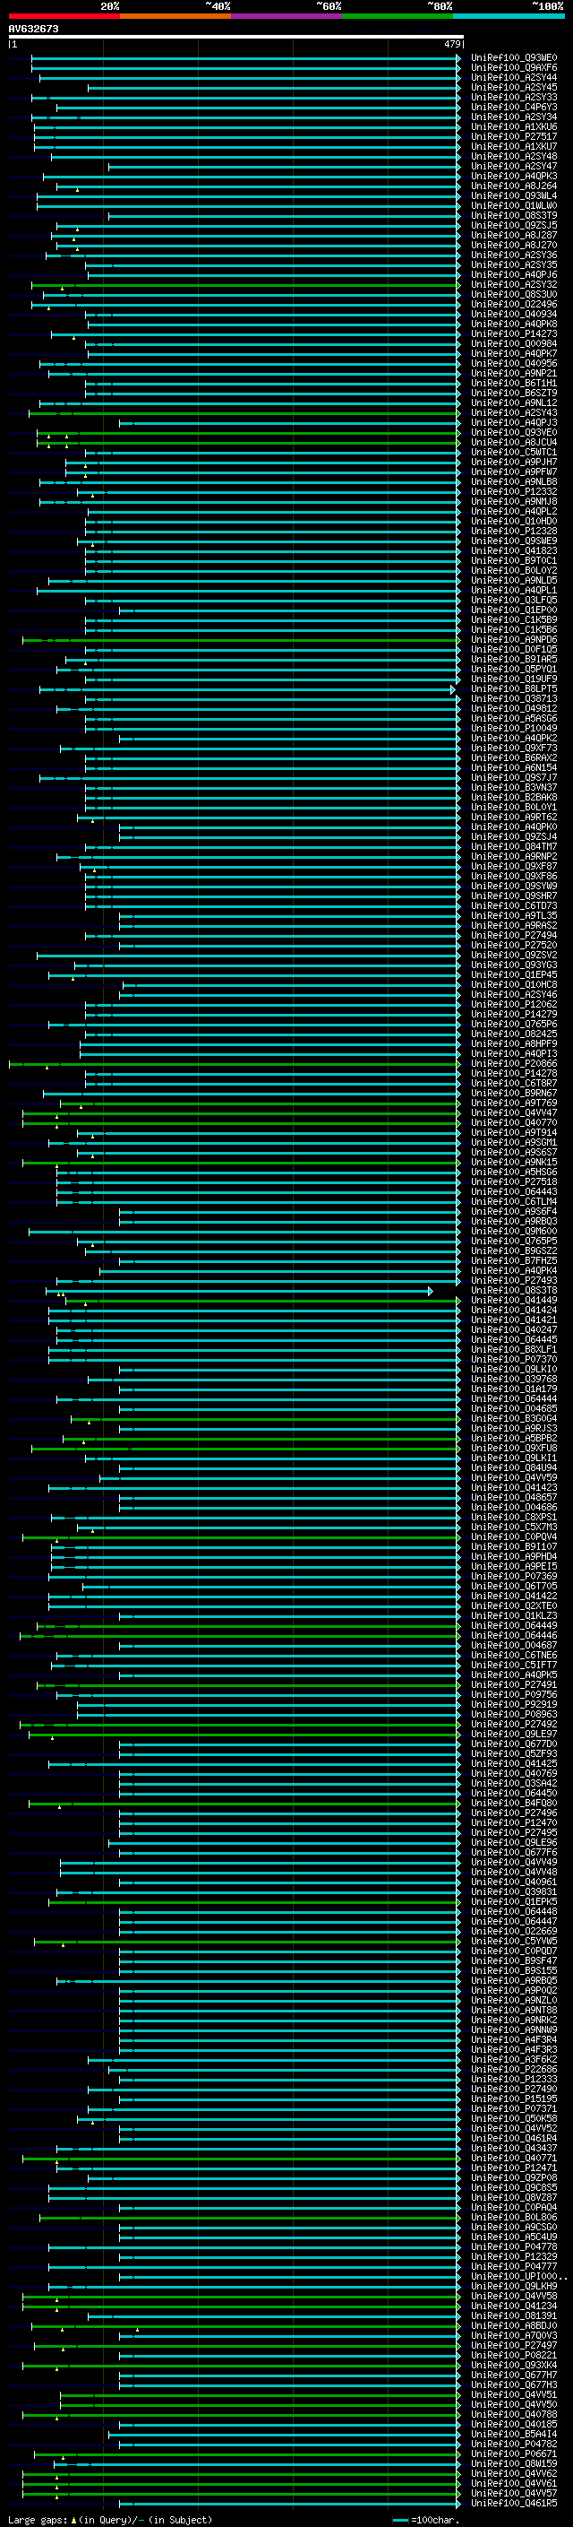
Task: Select the UniRef100_Q39768 label
Action: (514, 1380)
